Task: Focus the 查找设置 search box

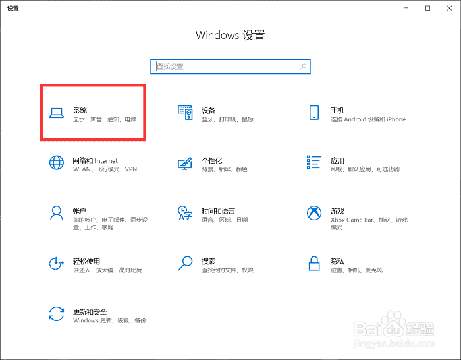Action: pyautogui.click(x=230, y=67)
